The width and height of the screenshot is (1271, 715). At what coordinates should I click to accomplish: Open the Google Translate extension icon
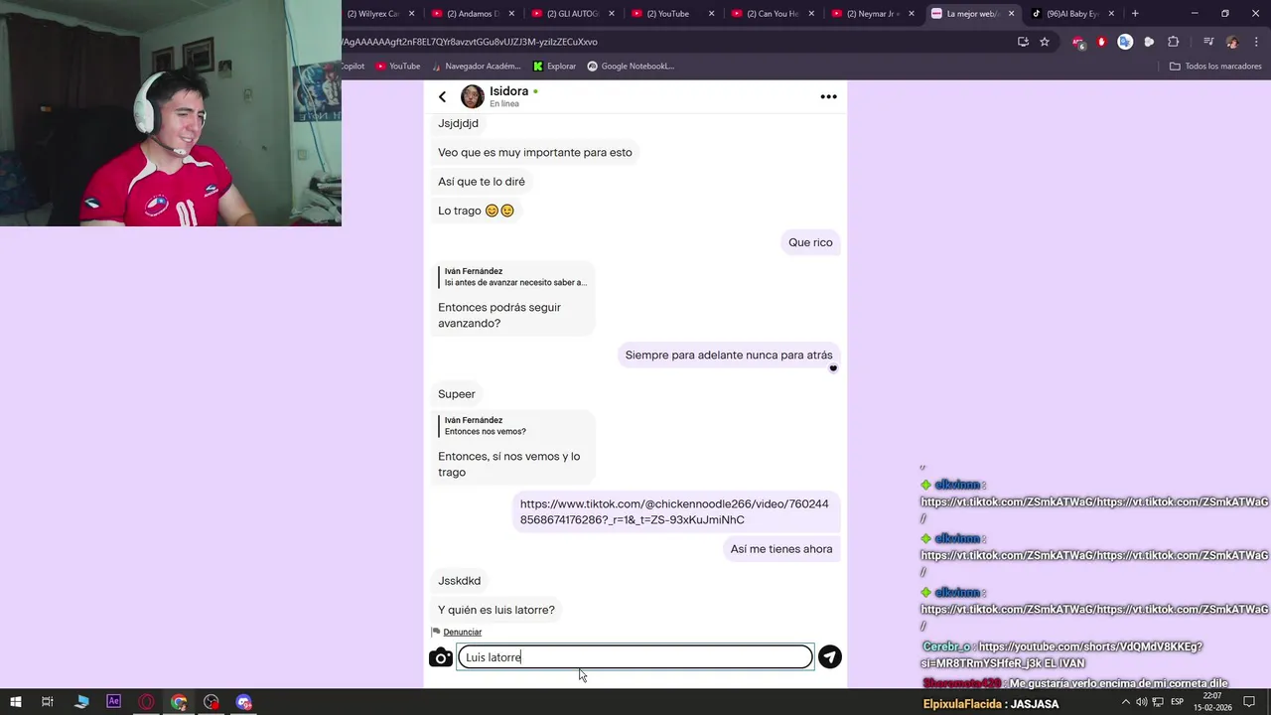point(1125,42)
